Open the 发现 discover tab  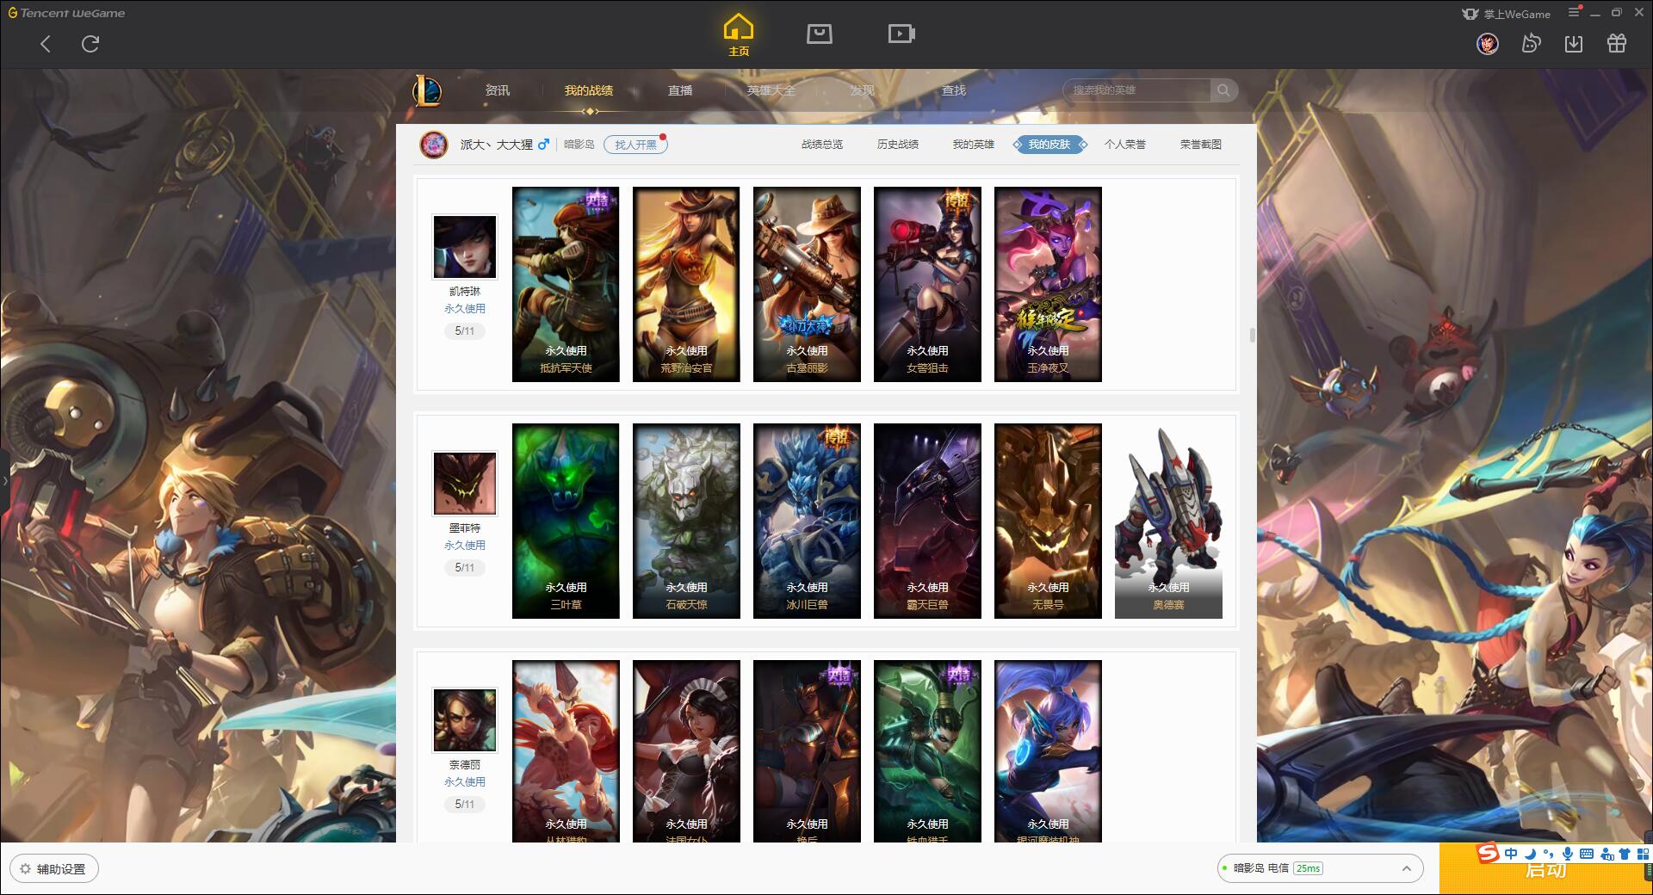click(863, 90)
